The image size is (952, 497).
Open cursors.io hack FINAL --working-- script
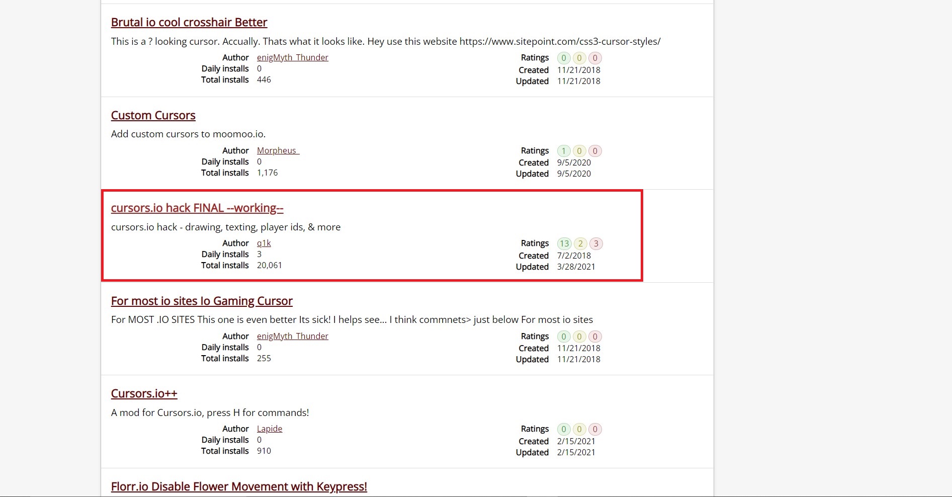(x=197, y=208)
